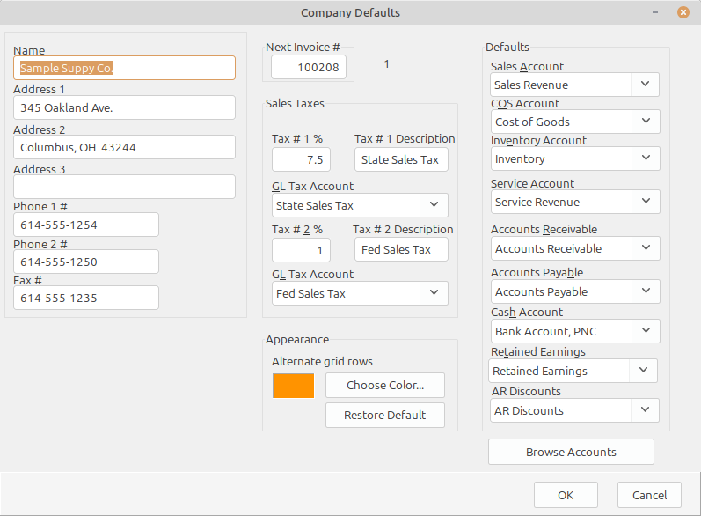Click the Address 1 field
This screenshot has height=516, width=701.
click(x=124, y=107)
